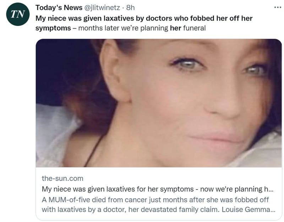This screenshot has height=222, width=284.
Task: Open the article preview photo of woman
Action: [159, 103]
